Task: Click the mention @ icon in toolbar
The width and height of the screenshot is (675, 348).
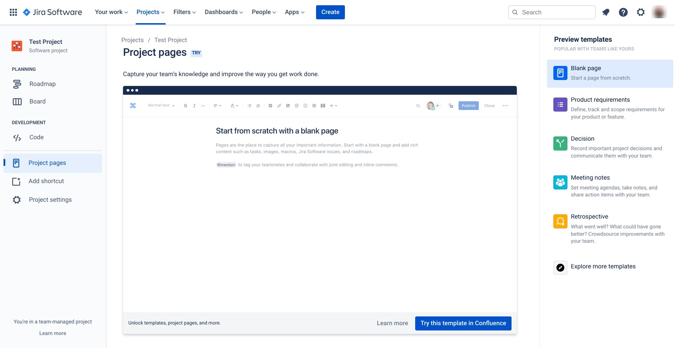Action: 297,106
